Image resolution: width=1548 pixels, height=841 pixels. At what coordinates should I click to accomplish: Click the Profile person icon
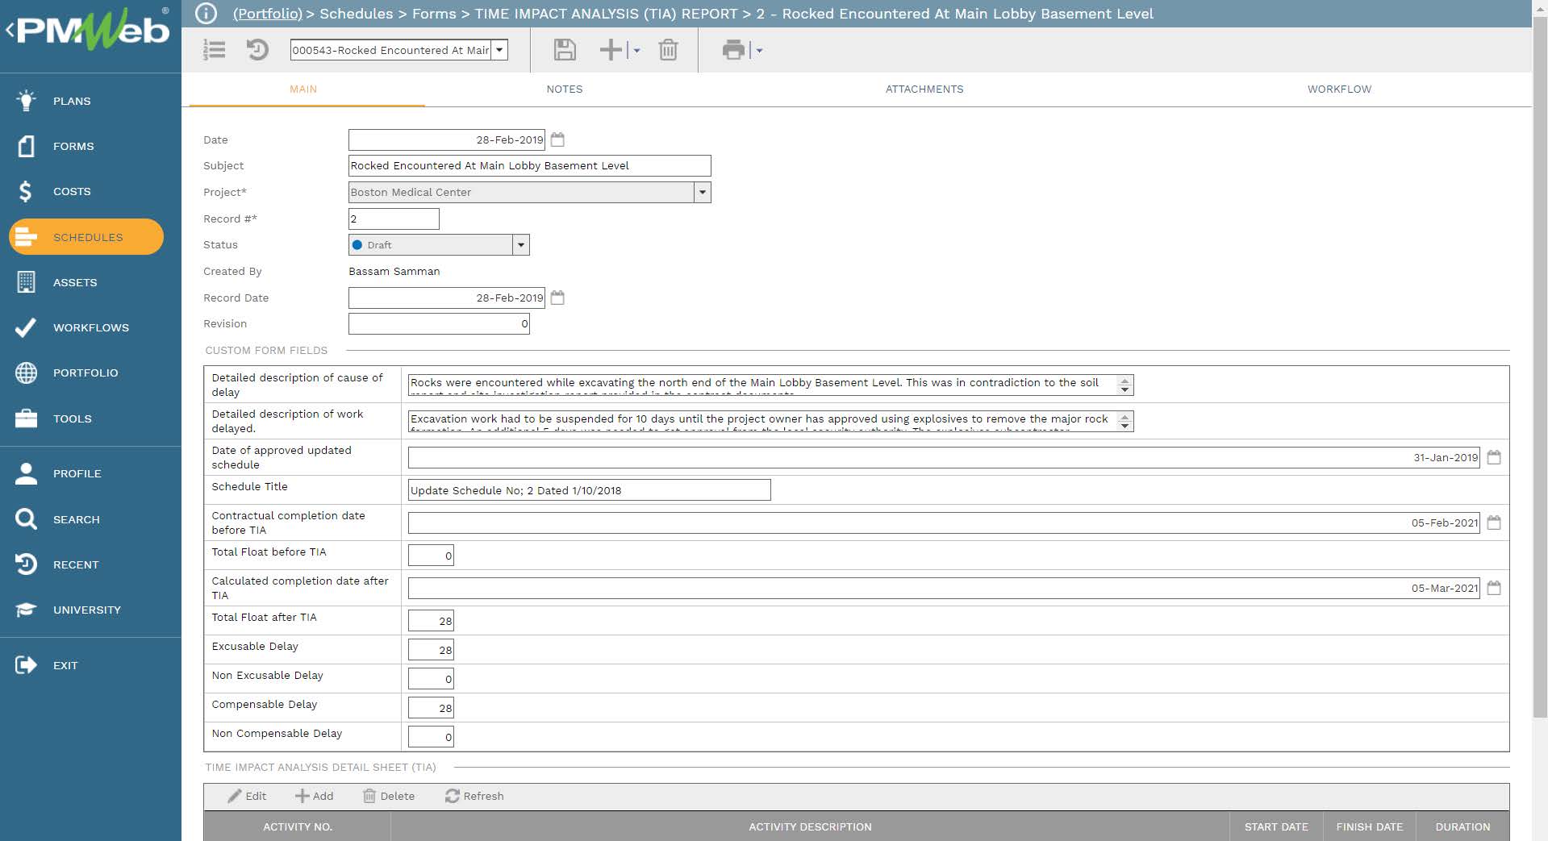coord(26,473)
